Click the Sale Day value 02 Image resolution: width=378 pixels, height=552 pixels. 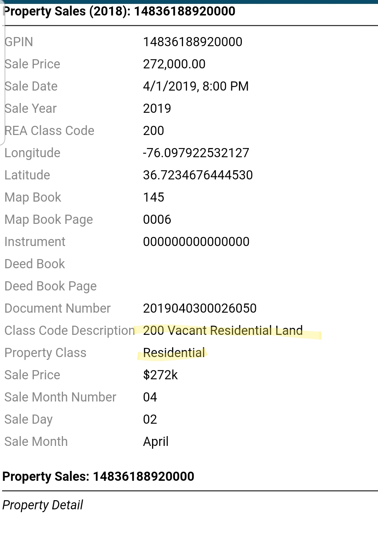click(x=150, y=419)
